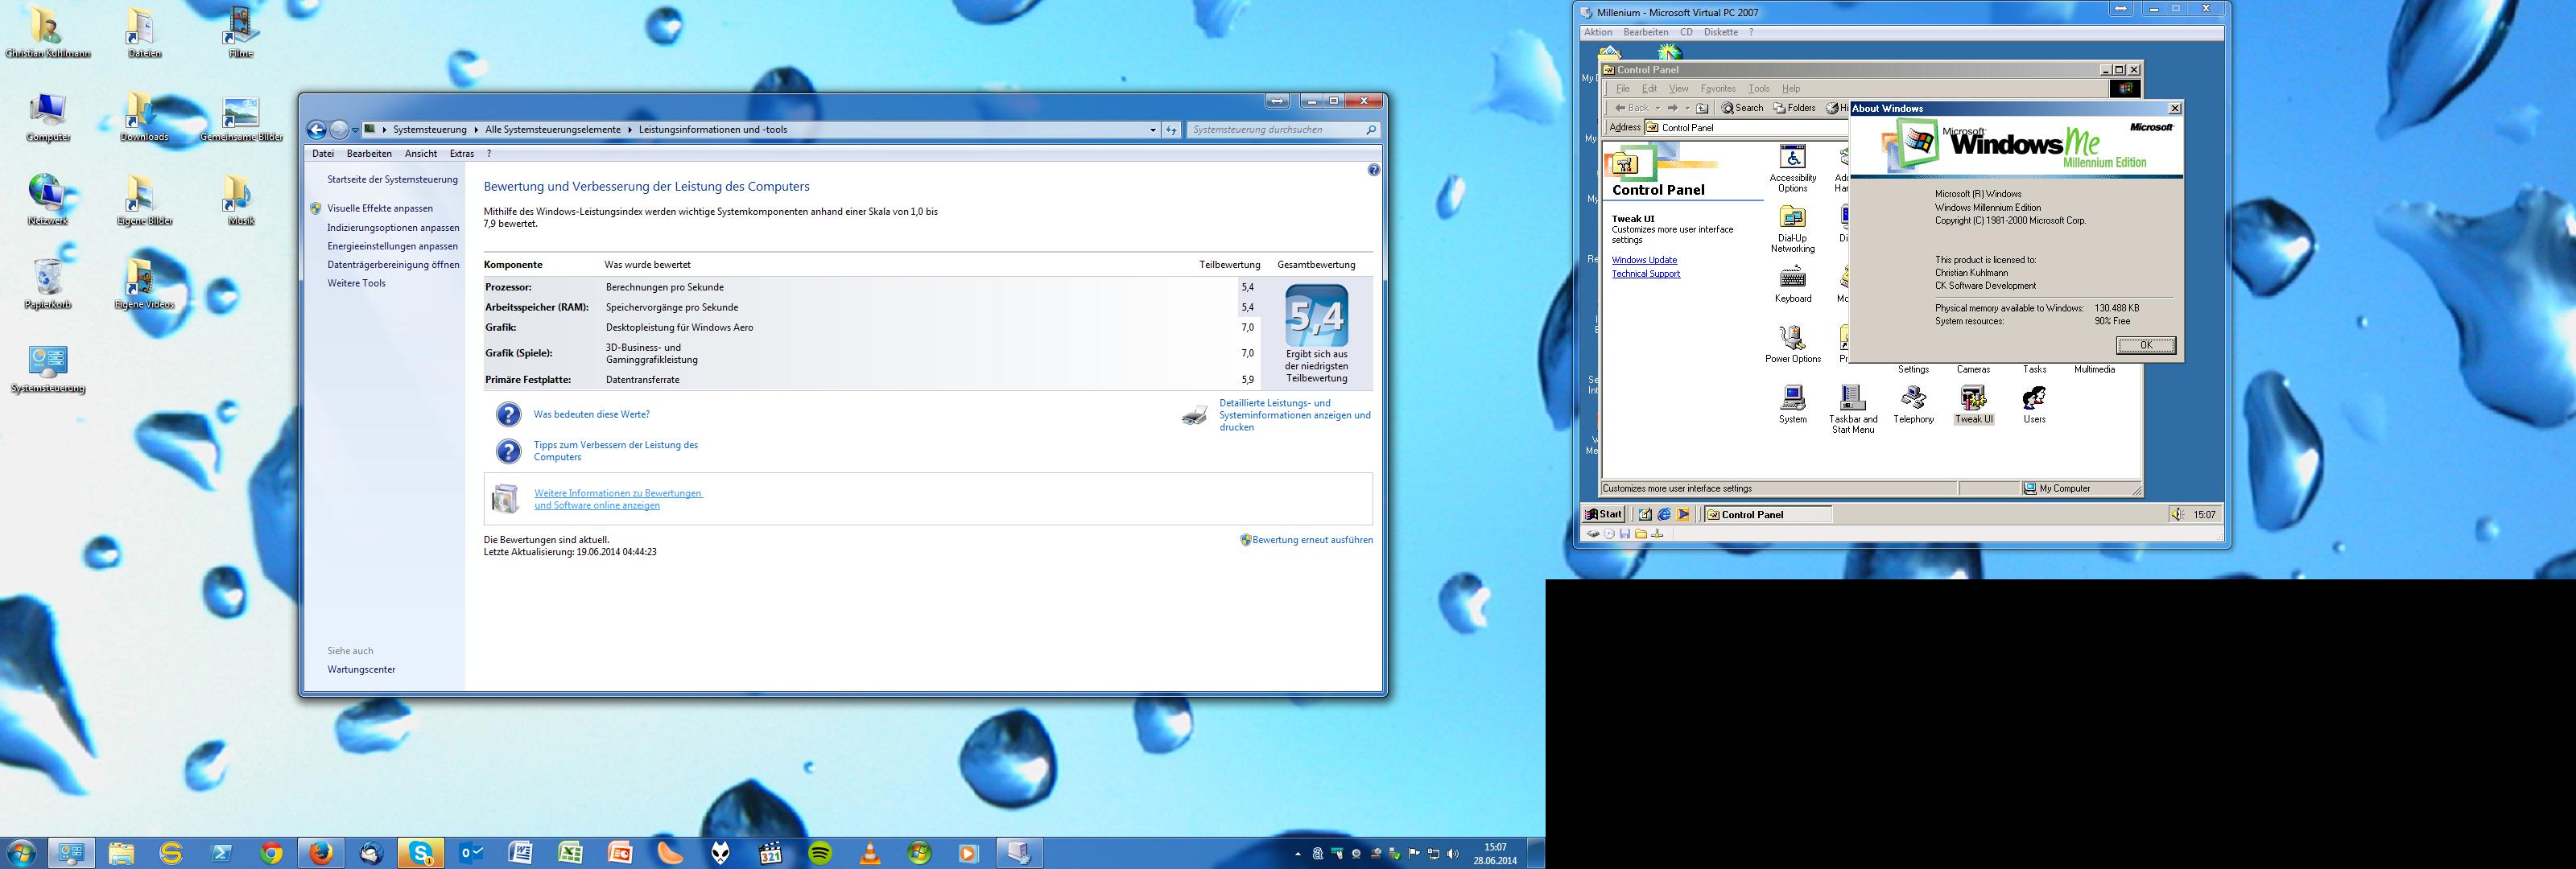Click the Bewertung erneut ausführen link
2576x869 pixels.
pyautogui.click(x=1312, y=540)
